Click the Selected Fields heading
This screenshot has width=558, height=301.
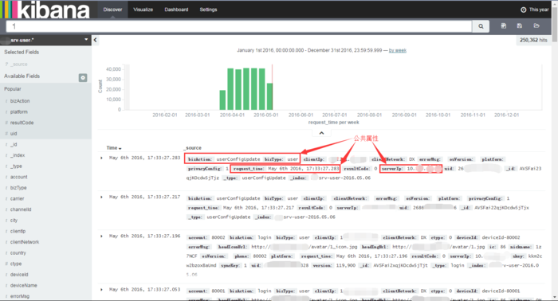(x=22, y=52)
